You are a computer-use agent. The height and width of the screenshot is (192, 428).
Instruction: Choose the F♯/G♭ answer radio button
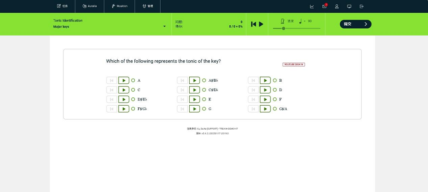[x=133, y=109]
